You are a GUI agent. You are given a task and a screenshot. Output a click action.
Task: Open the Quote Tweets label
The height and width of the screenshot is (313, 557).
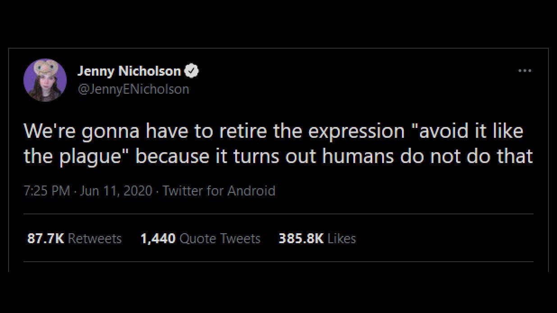point(220,238)
